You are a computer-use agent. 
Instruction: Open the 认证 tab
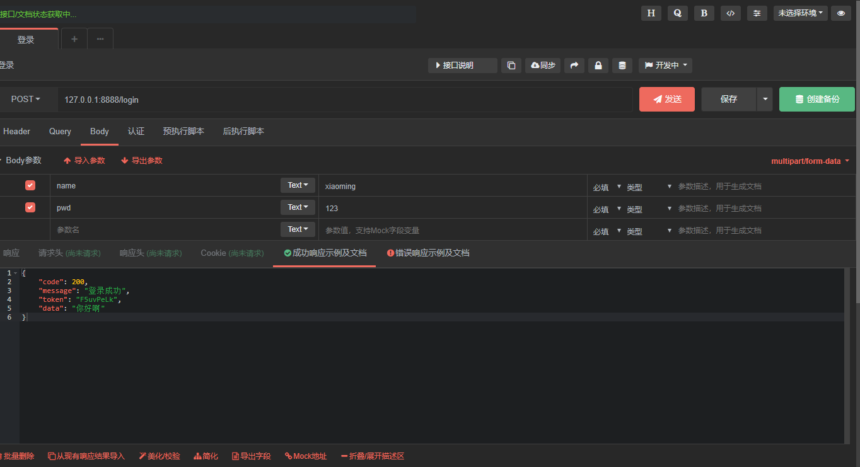136,131
